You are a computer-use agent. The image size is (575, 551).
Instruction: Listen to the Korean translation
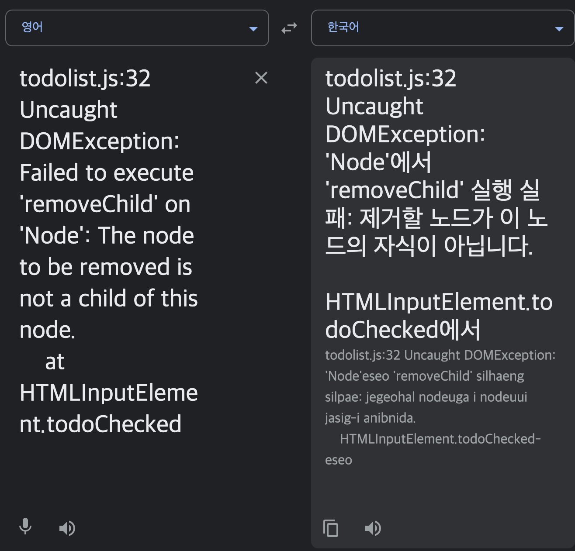373,527
